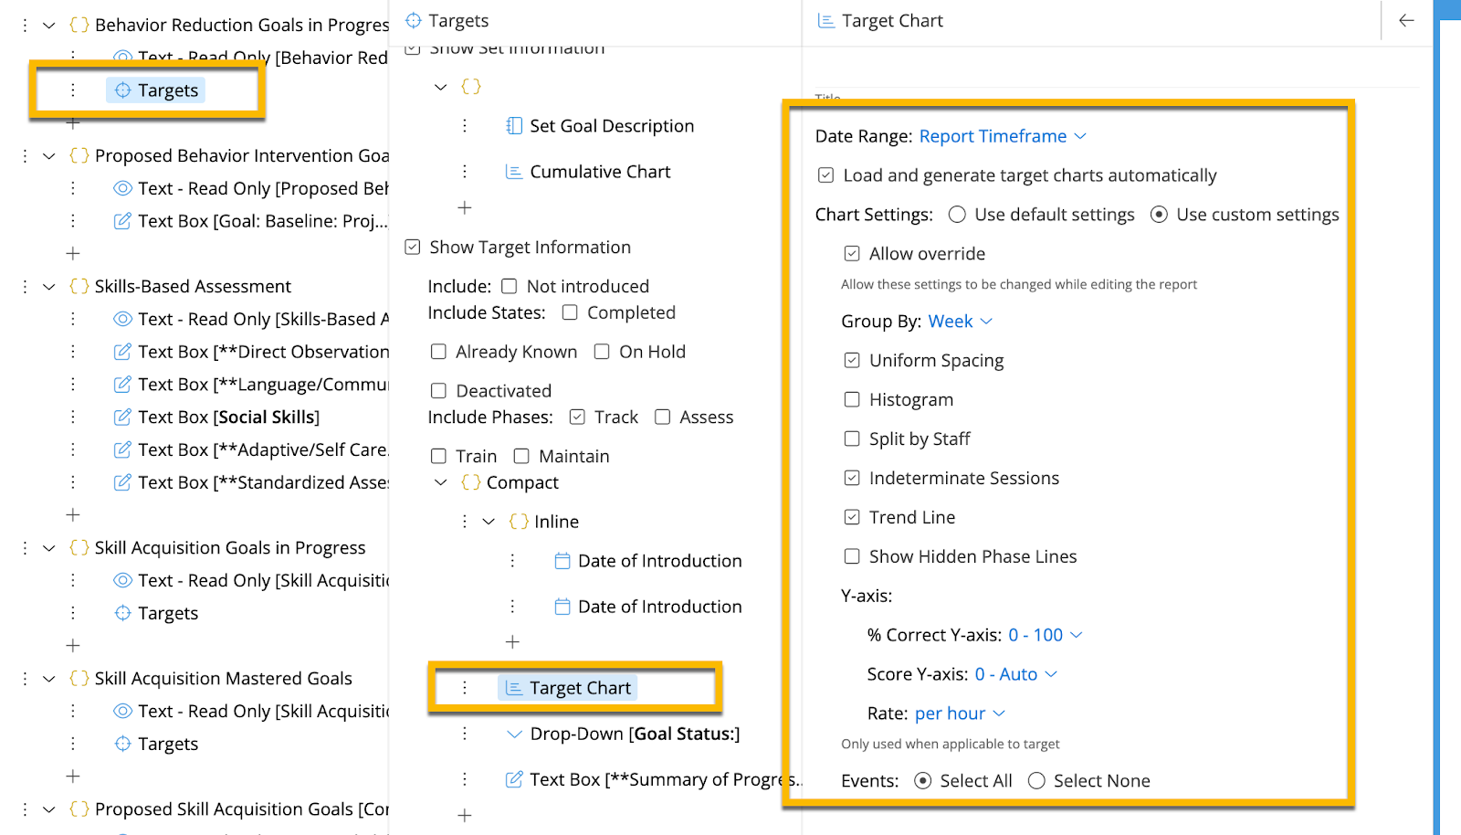This screenshot has width=1461, height=835.
Task: Click the Targets panel title at top
Action: click(457, 20)
